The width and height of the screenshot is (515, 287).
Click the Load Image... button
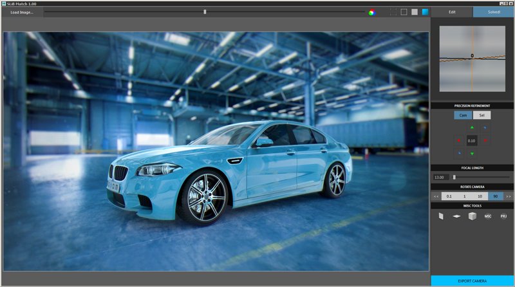[22, 12]
